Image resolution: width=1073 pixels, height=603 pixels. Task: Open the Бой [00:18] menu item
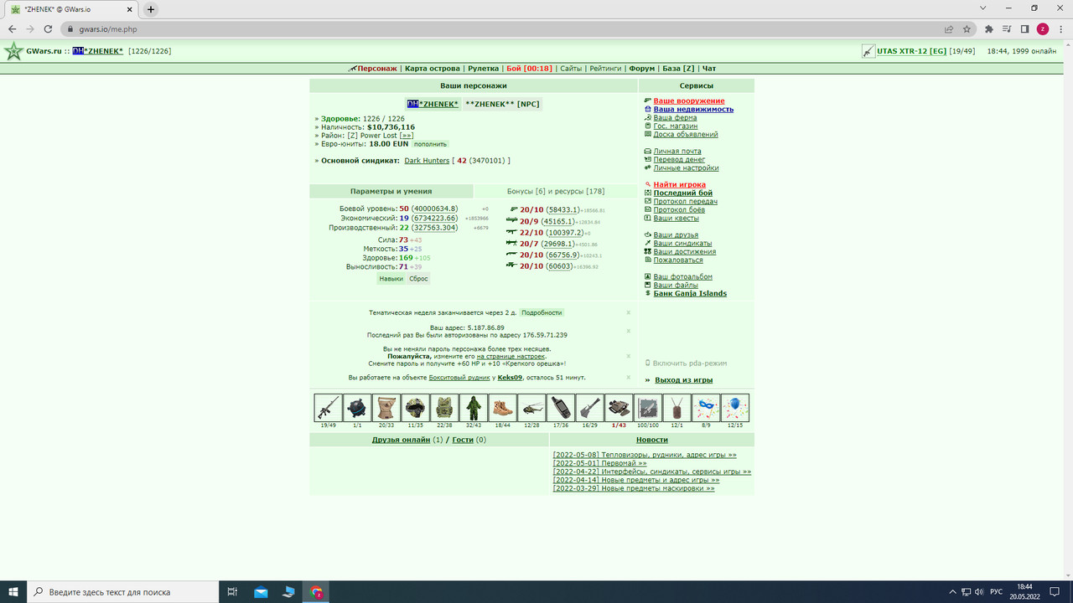[529, 69]
